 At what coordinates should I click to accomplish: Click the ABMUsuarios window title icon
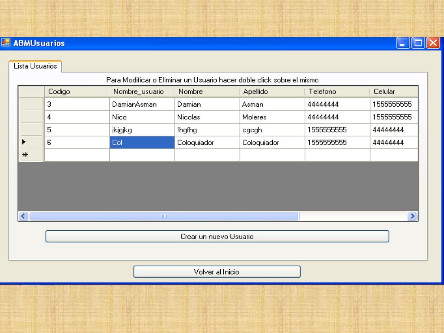pos(6,43)
